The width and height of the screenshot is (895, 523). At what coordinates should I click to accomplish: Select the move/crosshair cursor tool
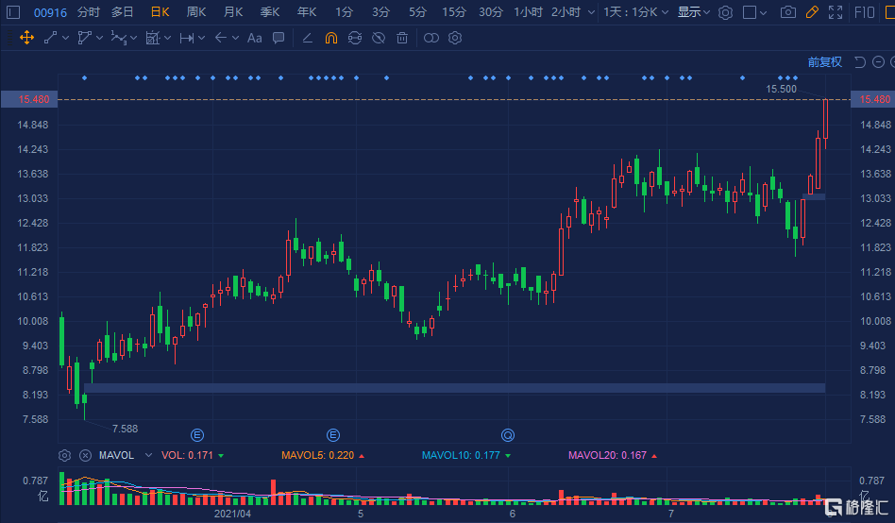[x=25, y=38]
